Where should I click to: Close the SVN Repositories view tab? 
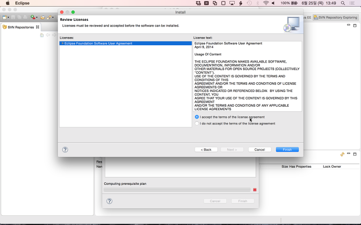coord(38,27)
